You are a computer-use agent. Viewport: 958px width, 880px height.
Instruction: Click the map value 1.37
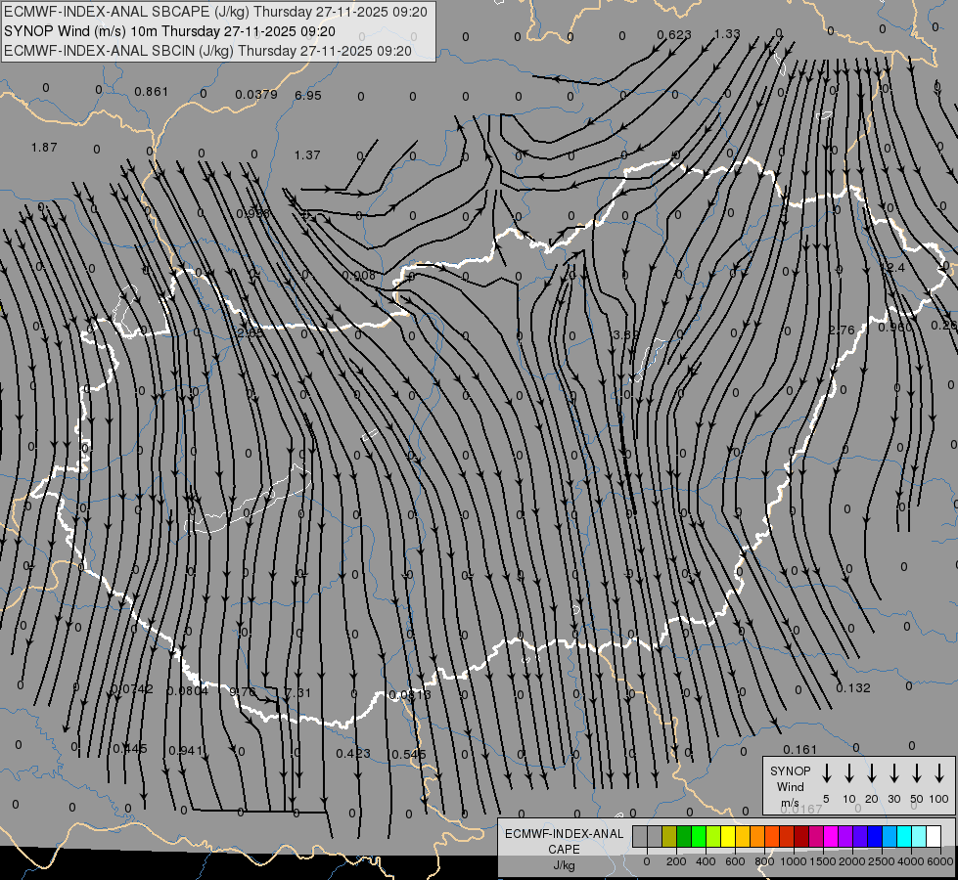point(307,155)
